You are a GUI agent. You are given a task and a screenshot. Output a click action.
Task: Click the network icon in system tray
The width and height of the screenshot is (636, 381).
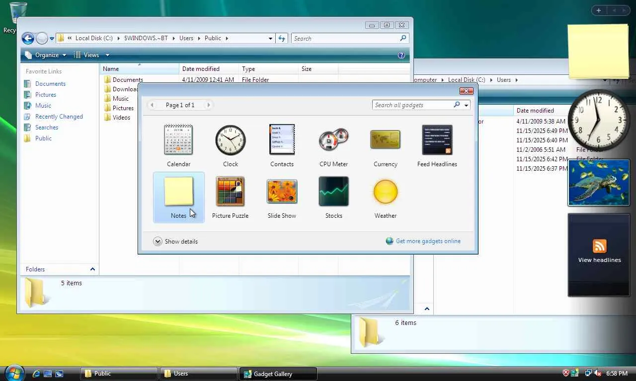(x=588, y=373)
